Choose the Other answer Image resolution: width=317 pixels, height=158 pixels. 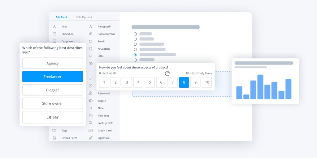53,117
